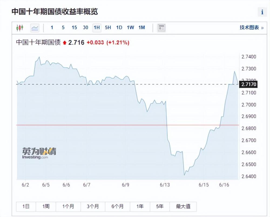Select the 5 minute interval
Screen dimensions: 270x217
(x=63, y=28)
